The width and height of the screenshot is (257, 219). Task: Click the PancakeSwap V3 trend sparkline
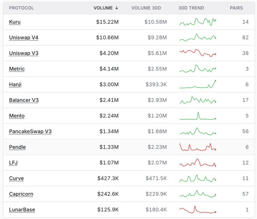point(198,131)
